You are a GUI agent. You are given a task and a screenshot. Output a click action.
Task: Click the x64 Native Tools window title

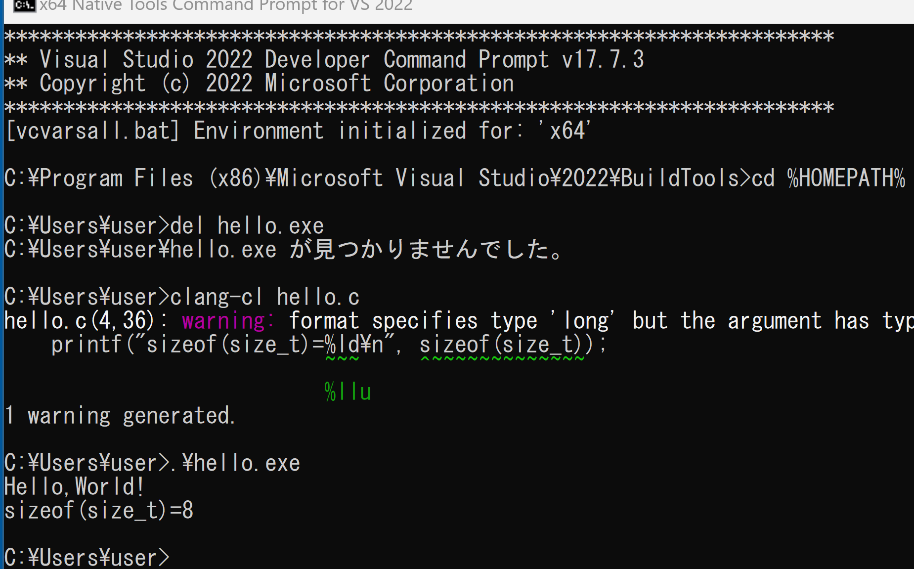point(226,5)
